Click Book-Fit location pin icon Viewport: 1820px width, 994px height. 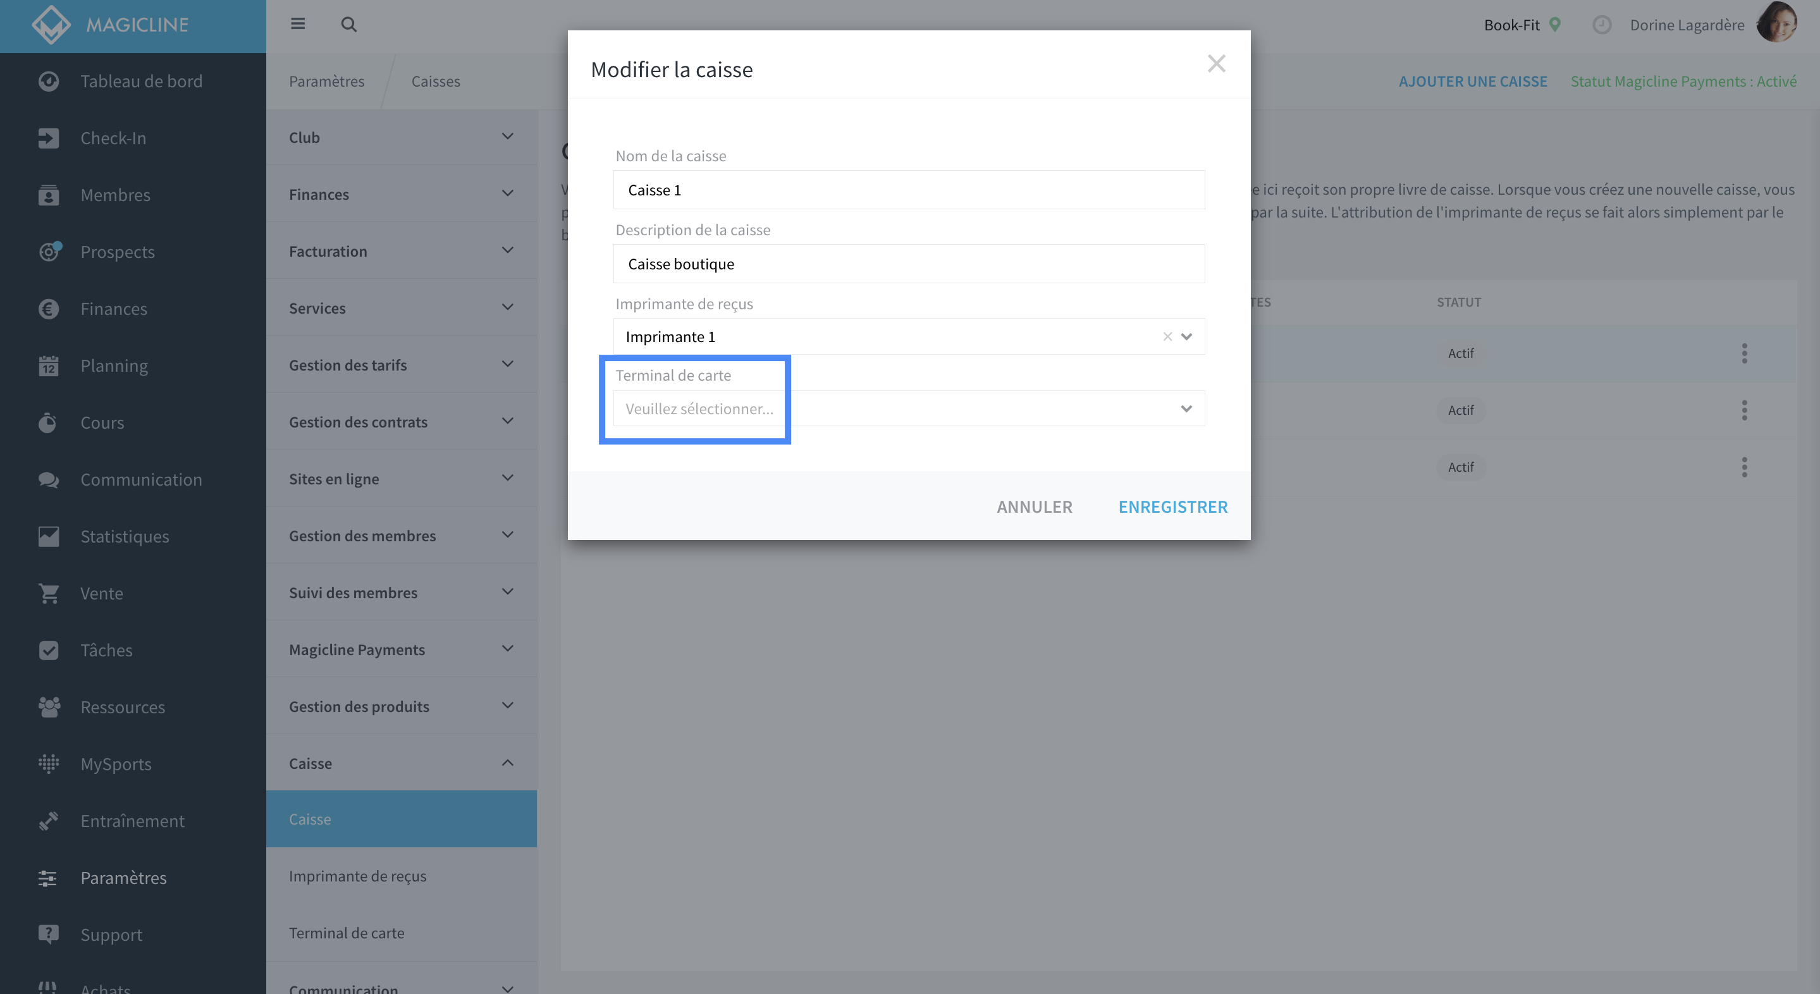[x=1555, y=25]
